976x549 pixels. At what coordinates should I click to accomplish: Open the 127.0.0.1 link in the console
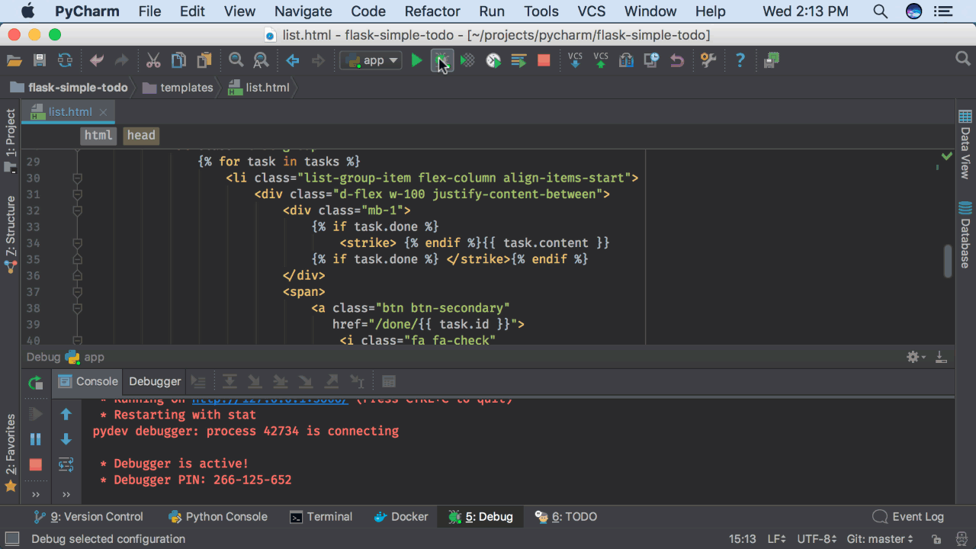point(270,400)
